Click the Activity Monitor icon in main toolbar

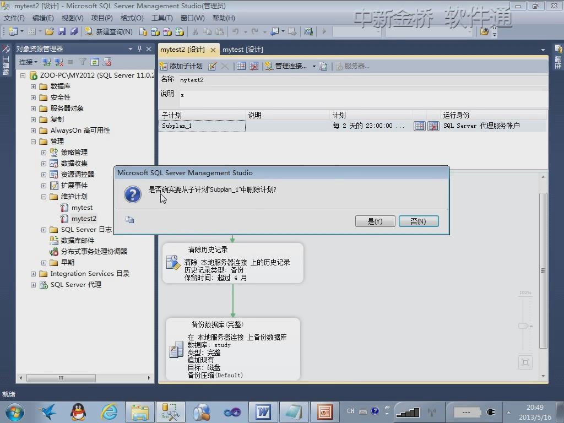308,31
